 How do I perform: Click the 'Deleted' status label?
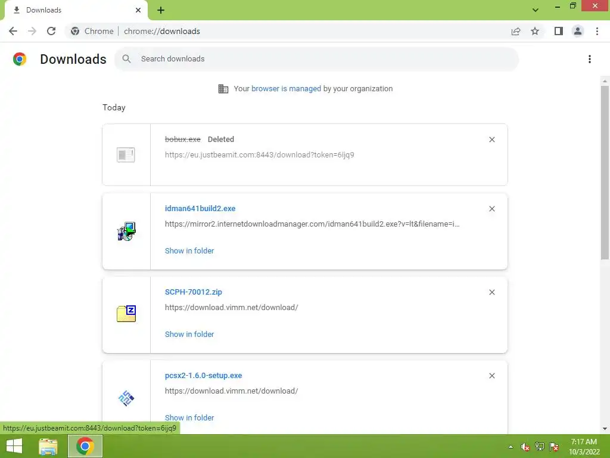pos(221,139)
